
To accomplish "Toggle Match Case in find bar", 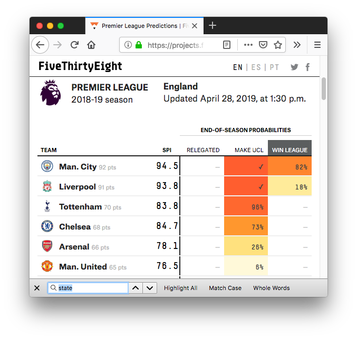I will [x=225, y=288].
